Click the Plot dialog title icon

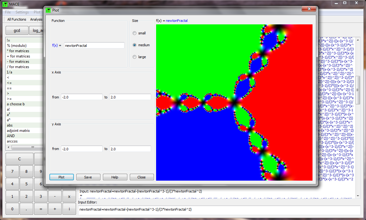coord(48,10)
